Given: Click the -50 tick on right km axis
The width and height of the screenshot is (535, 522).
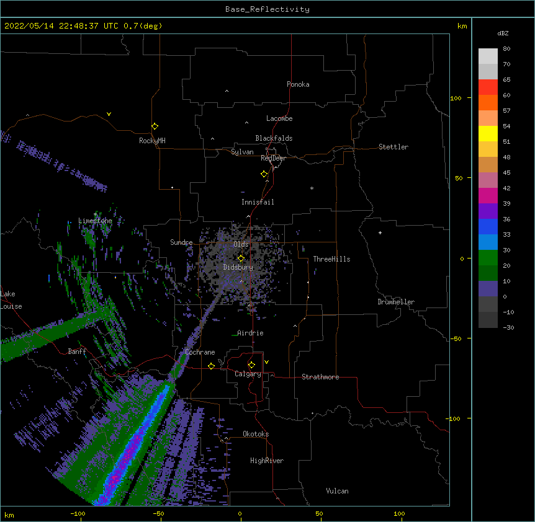Looking at the screenshot, I should [456, 338].
